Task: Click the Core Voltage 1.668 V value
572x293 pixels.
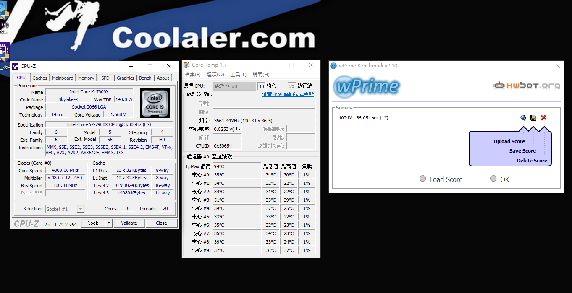Action: [118, 115]
